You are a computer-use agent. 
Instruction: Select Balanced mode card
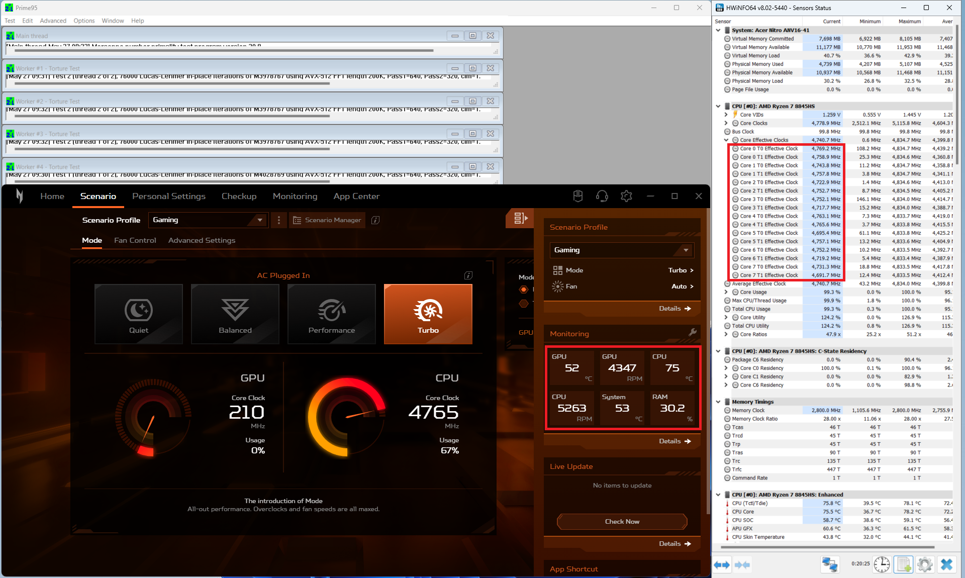click(235, 314)
